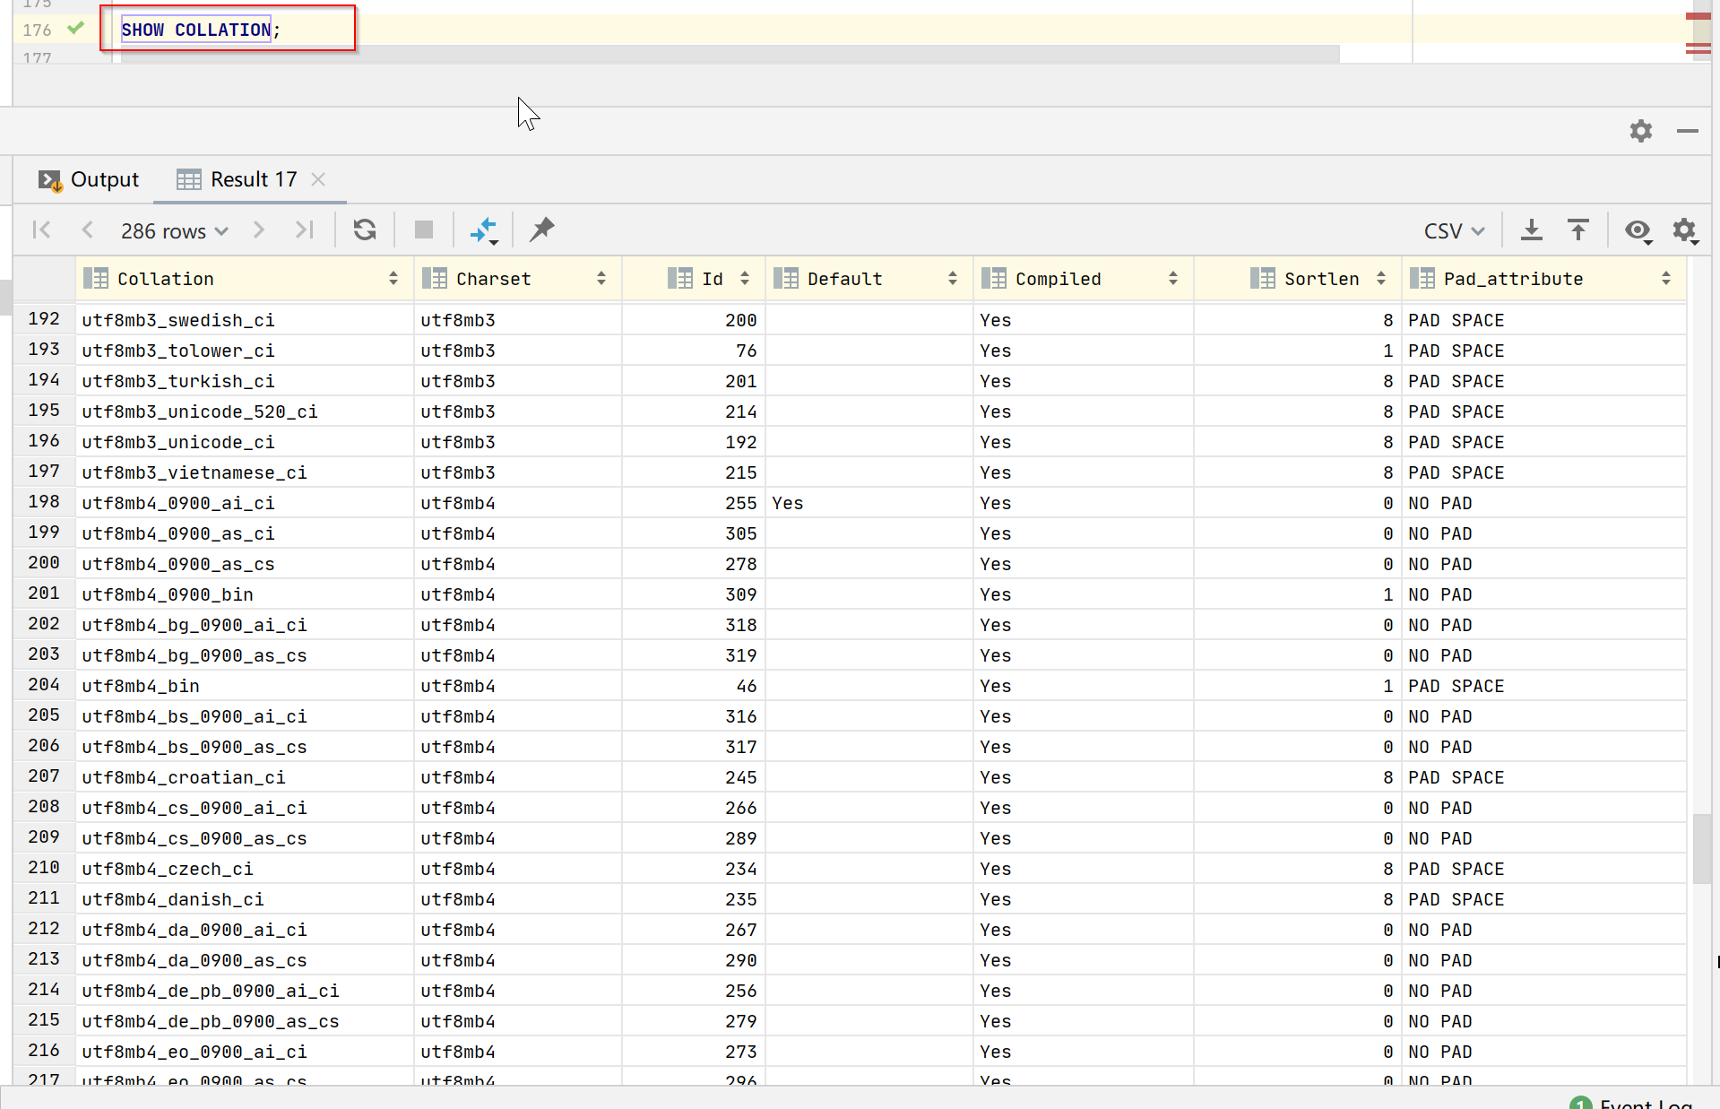The image size is (1720, 1109).
Task: Open the CSV export format dropdown
Action: (x=1454, y=230)
